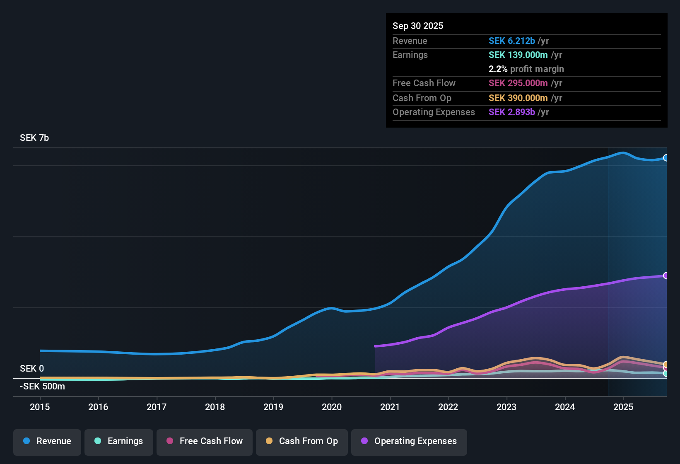680x464 pixels.
Task: Click the 2021 x-axis label
Action: pos(390,407)
